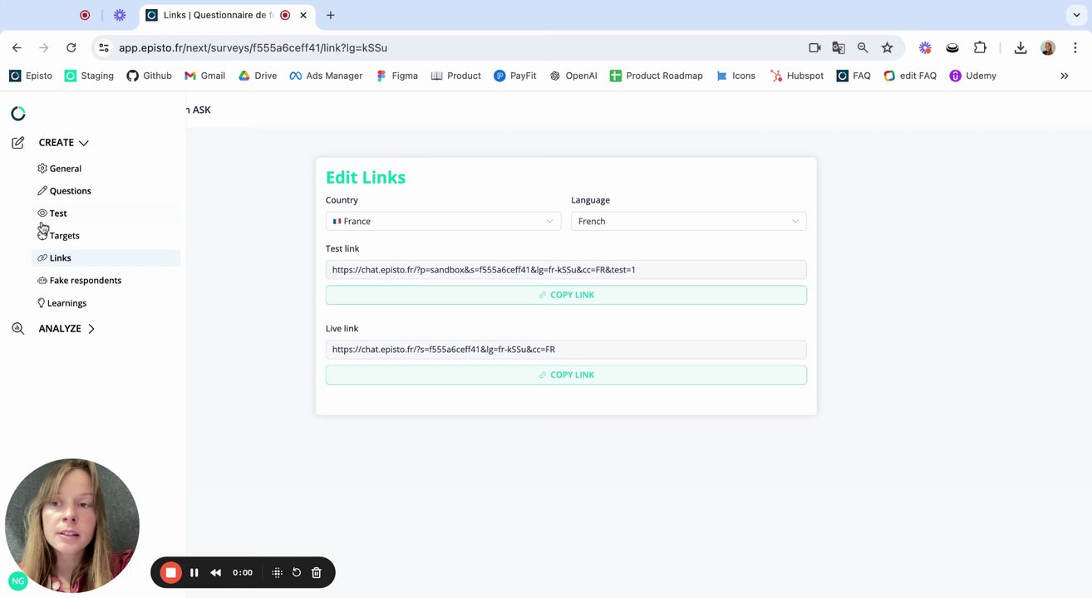Open the ANALYZE magnifier icon section
The image size is (1092, 598).
[x=18, y=328]
